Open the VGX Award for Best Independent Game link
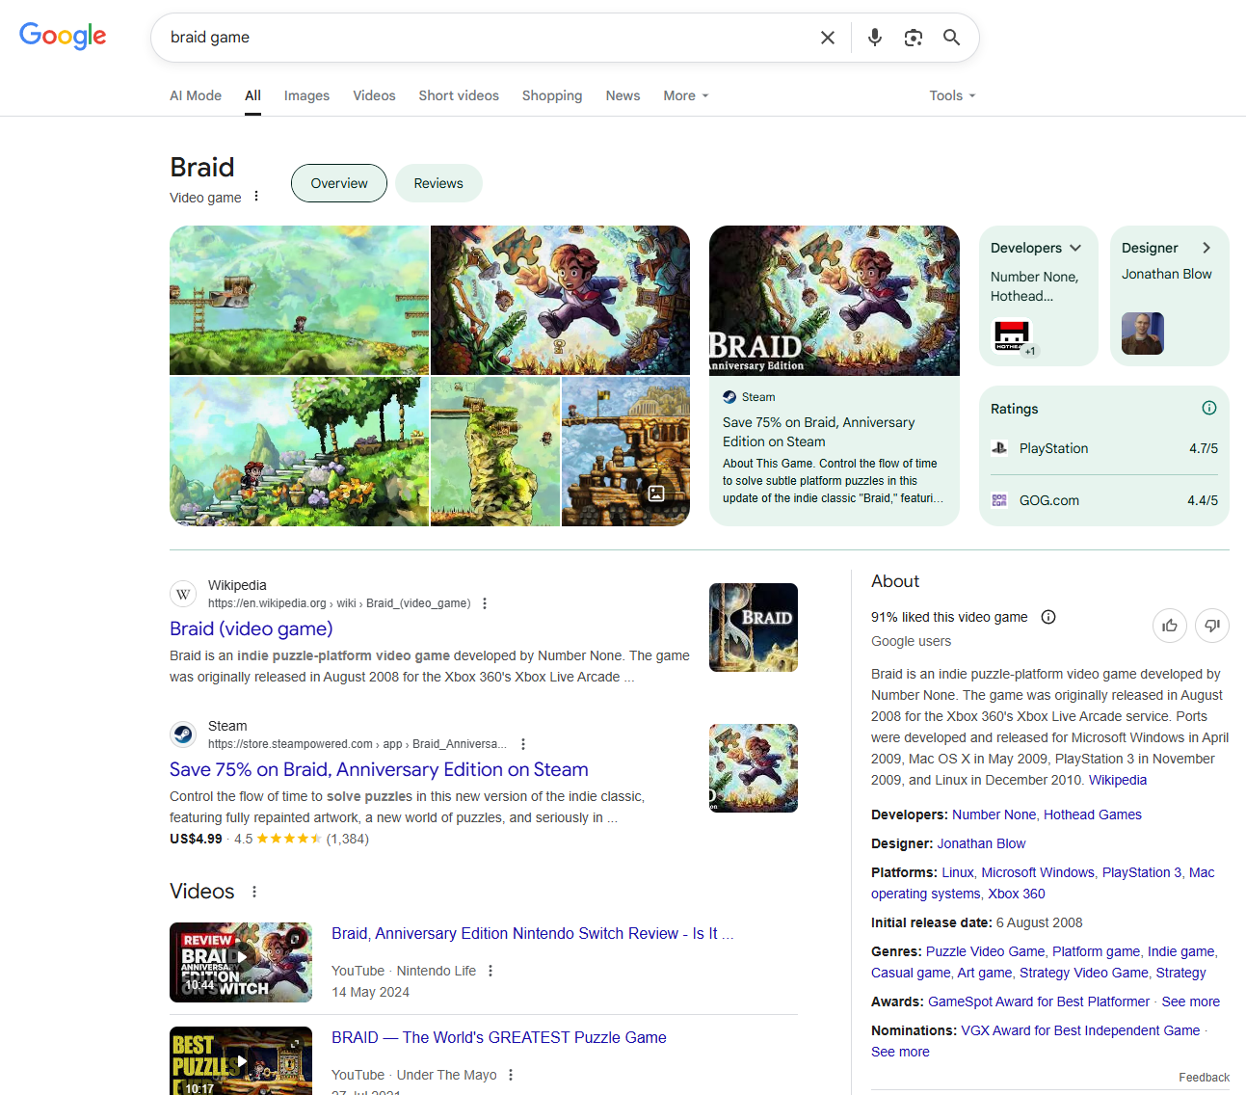Image resolution: width=1246 pixels, height=1095 pixels. 1080,1030
